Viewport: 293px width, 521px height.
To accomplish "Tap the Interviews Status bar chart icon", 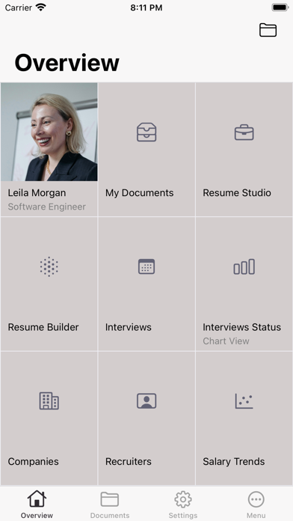I will [x=244, y=266].
